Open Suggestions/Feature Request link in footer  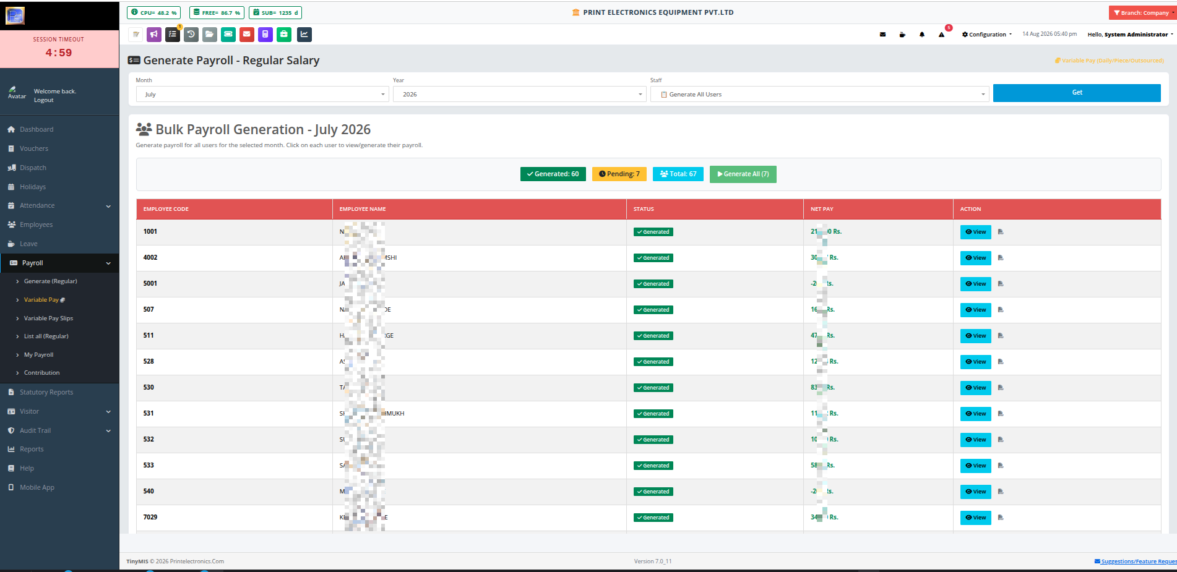[x=1136, y=561]
